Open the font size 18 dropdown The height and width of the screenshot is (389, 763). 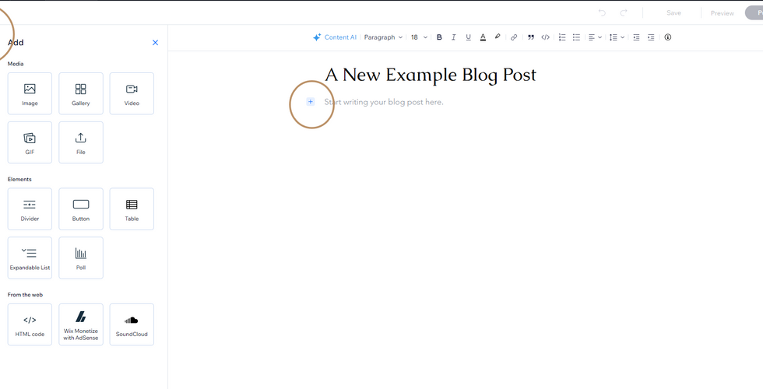click(x=419, y=37)
